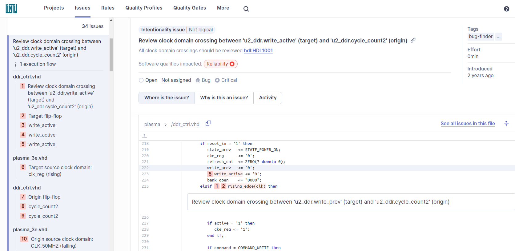Click the SonarQube logo icon

click(x=11, y=9)
